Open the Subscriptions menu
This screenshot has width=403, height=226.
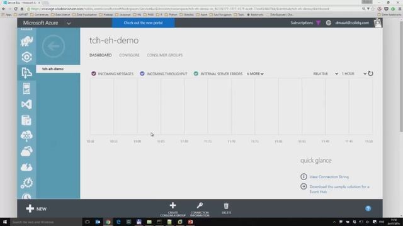tap(302, 23)
